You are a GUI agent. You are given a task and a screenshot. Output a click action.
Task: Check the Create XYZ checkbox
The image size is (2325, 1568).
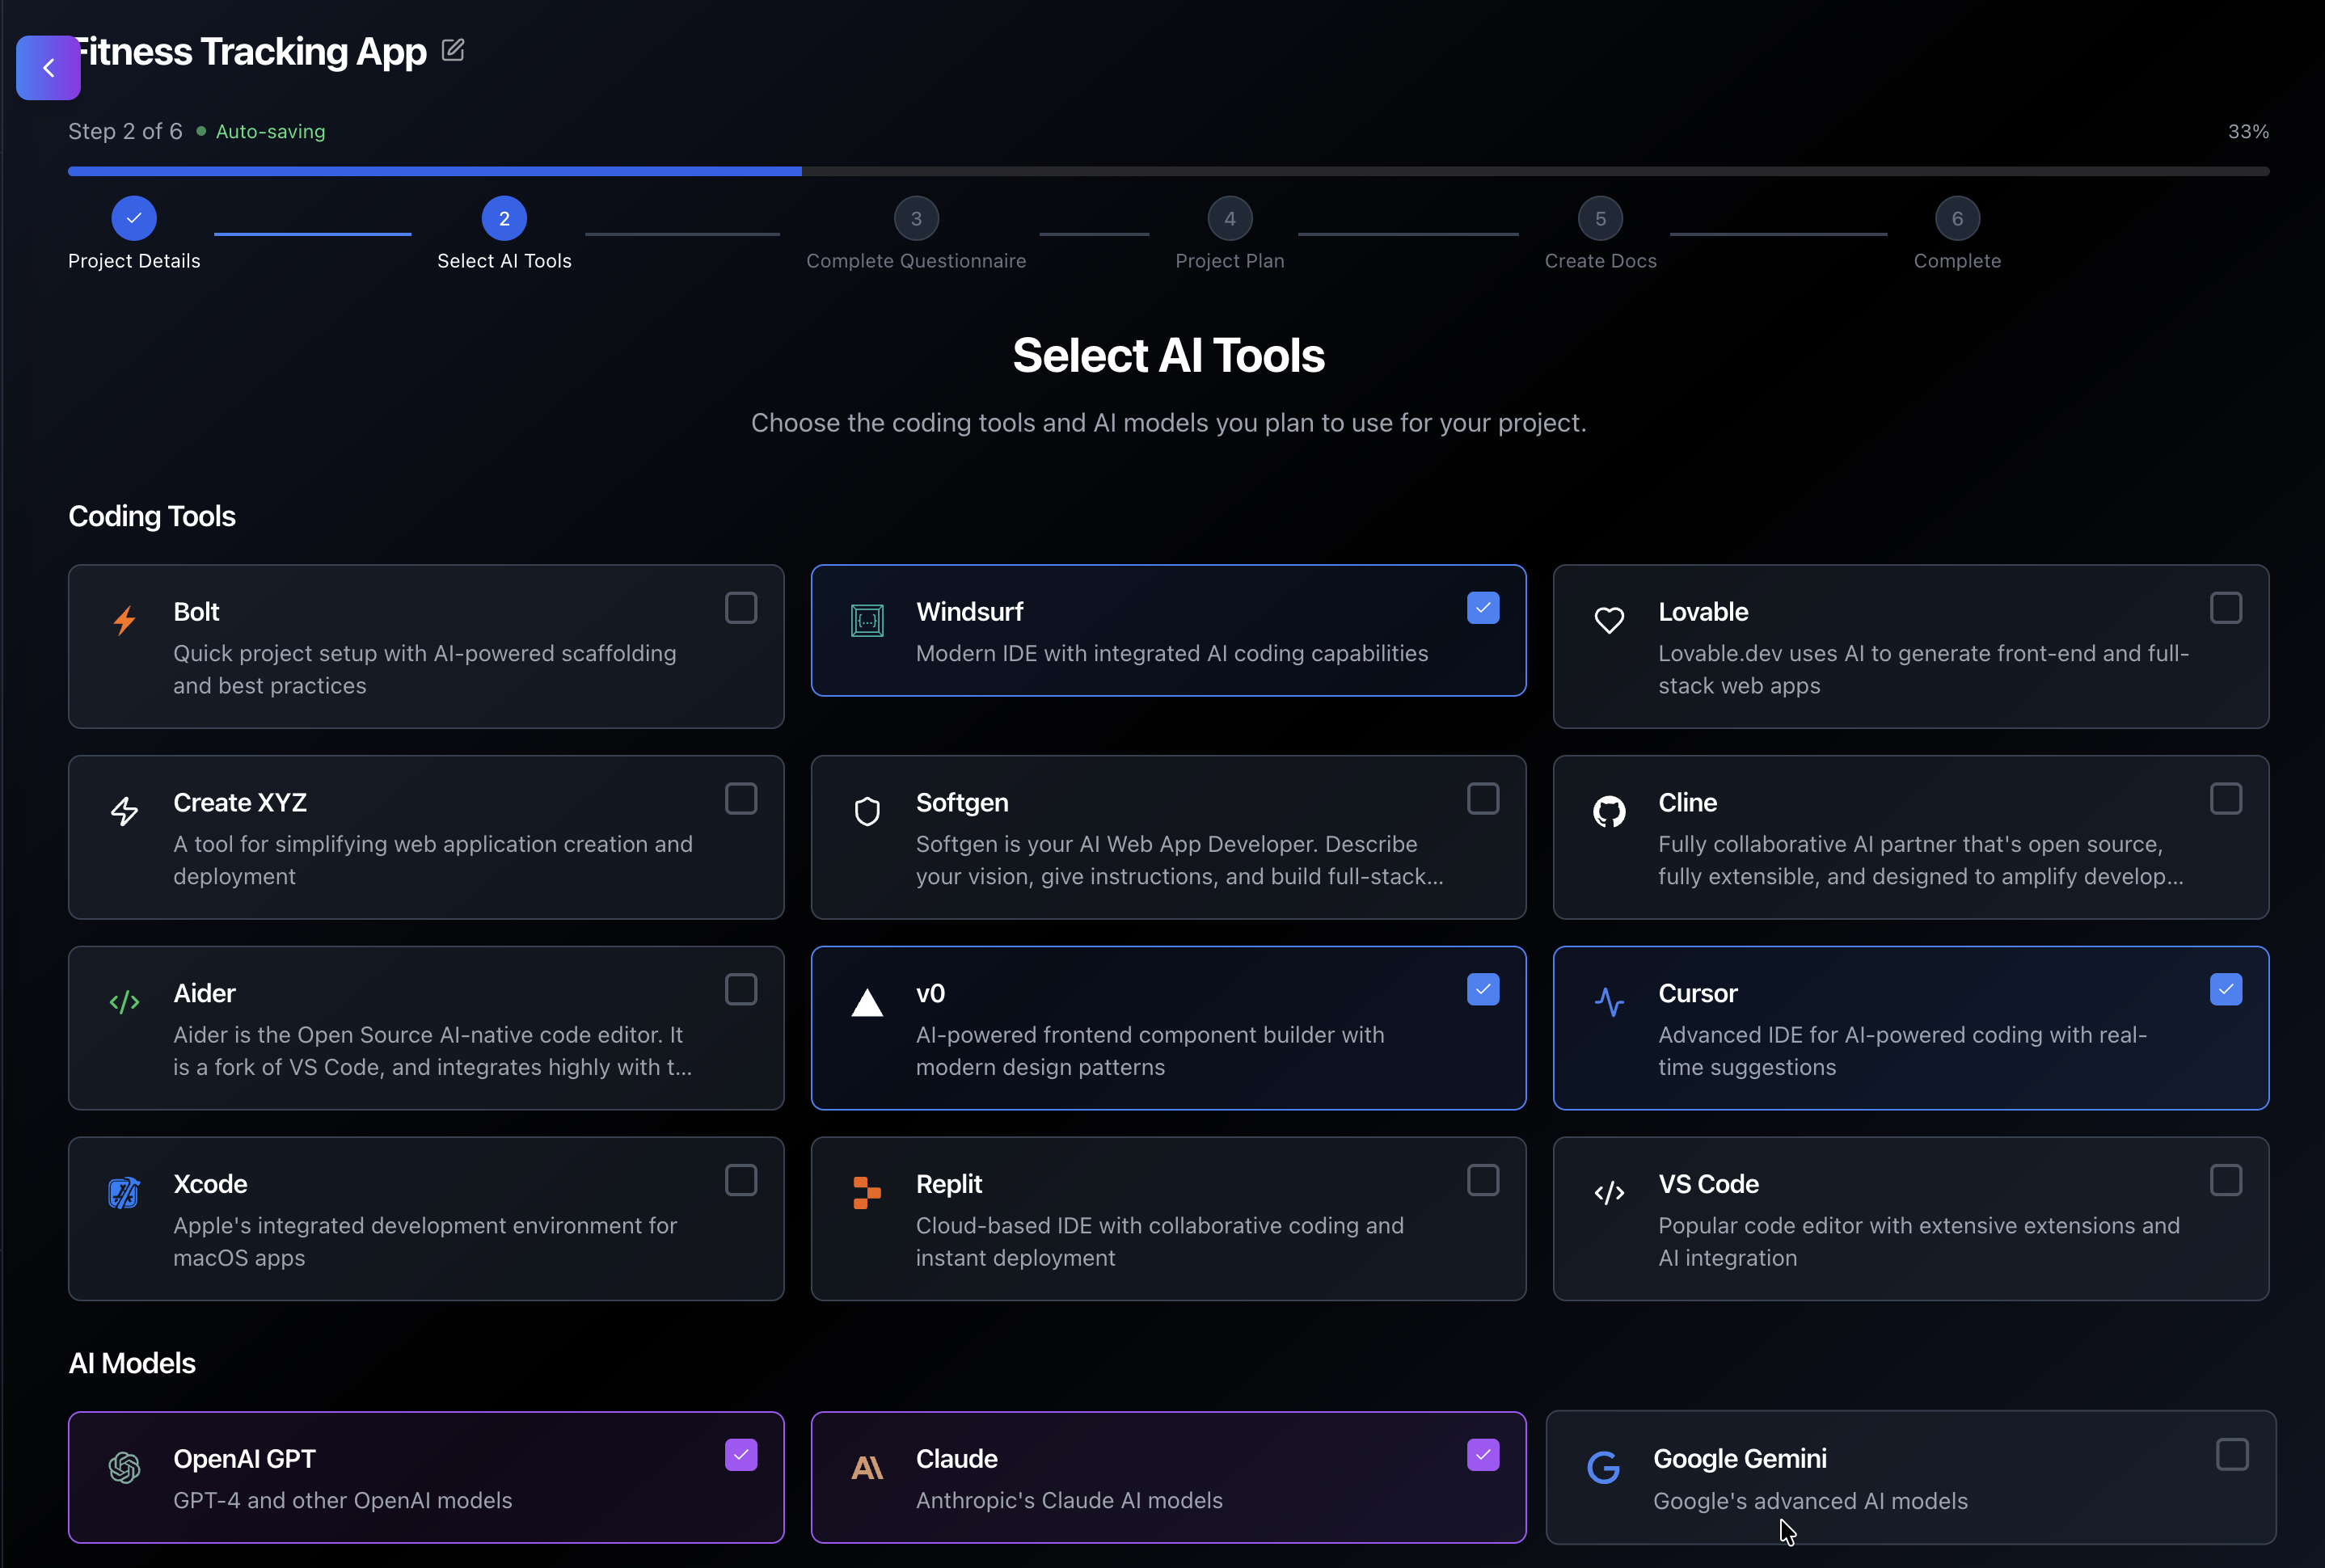tap(741, 799)
